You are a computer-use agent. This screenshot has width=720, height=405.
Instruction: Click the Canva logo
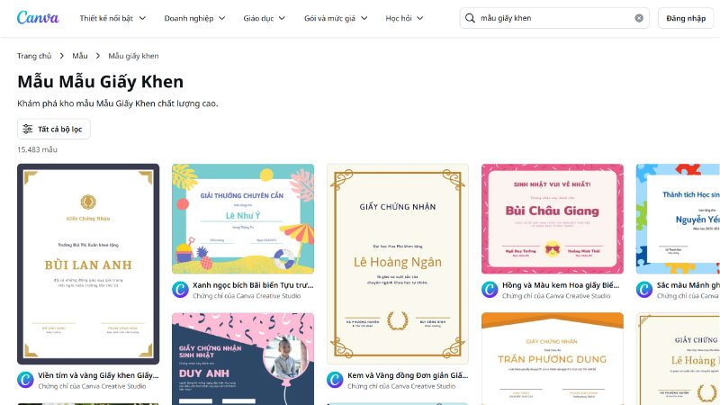(x=38, y=18)
